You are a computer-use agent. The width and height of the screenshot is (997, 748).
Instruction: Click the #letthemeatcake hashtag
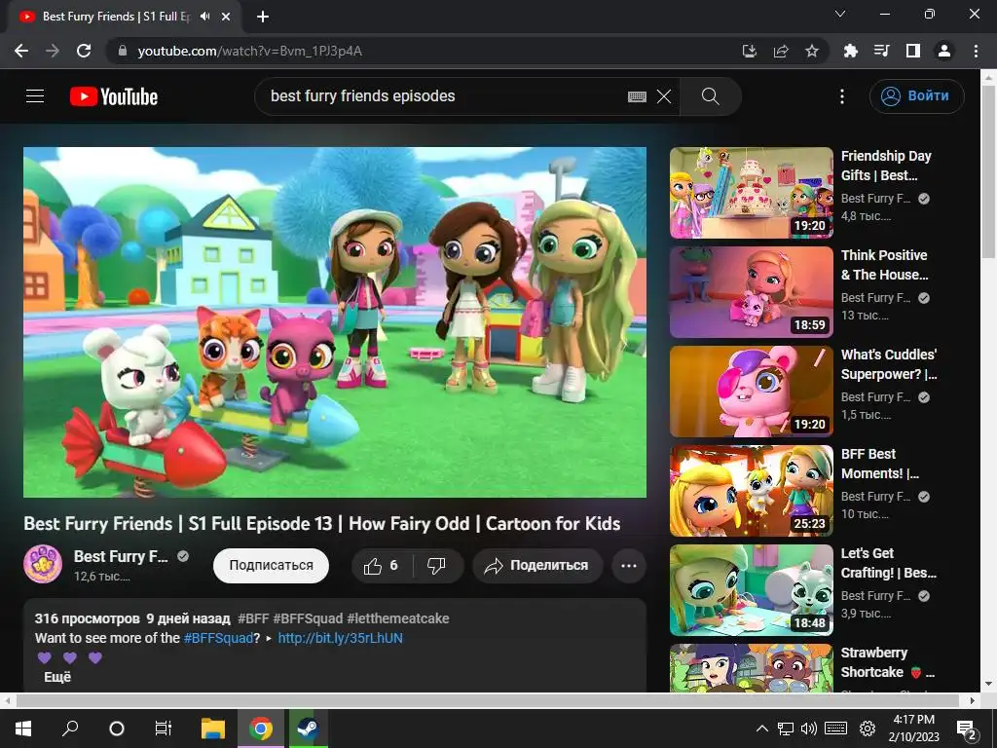(x=398, y=618)
